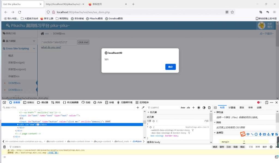Collapse the 伪元素 section
This screenshot has height=163, width=279.
tap(148, 112)
